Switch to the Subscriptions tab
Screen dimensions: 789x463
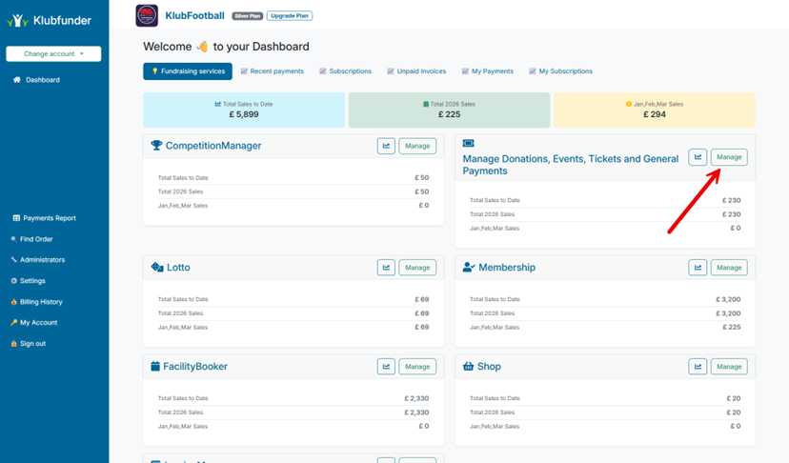click(346, 71)
